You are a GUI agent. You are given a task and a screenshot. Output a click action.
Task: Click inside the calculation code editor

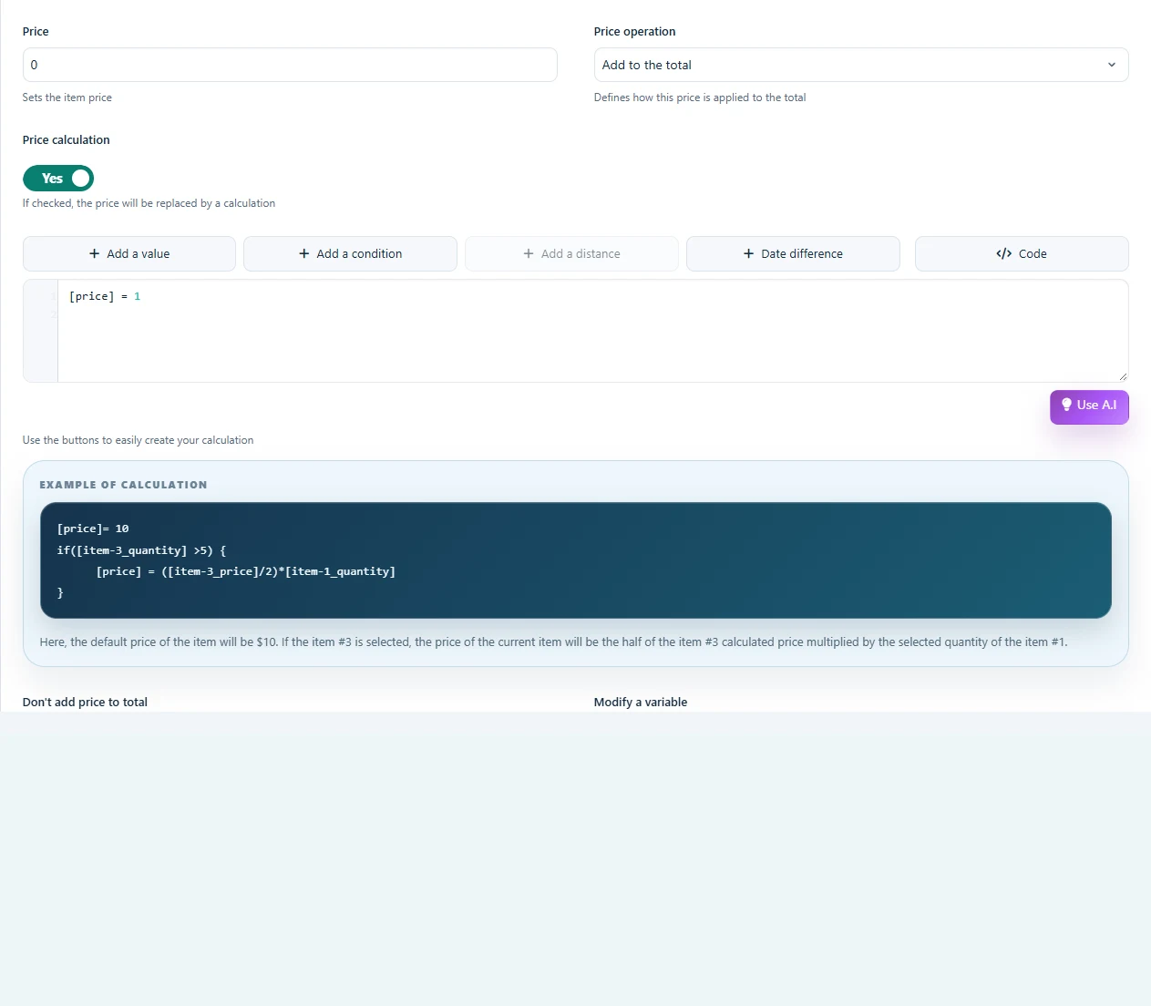pos(576,331)
